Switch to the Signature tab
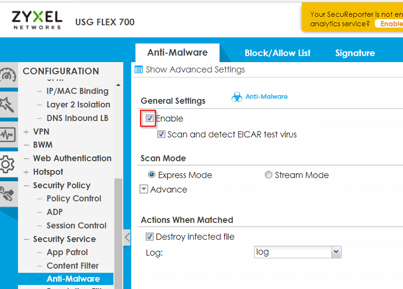 pos(355,53)
